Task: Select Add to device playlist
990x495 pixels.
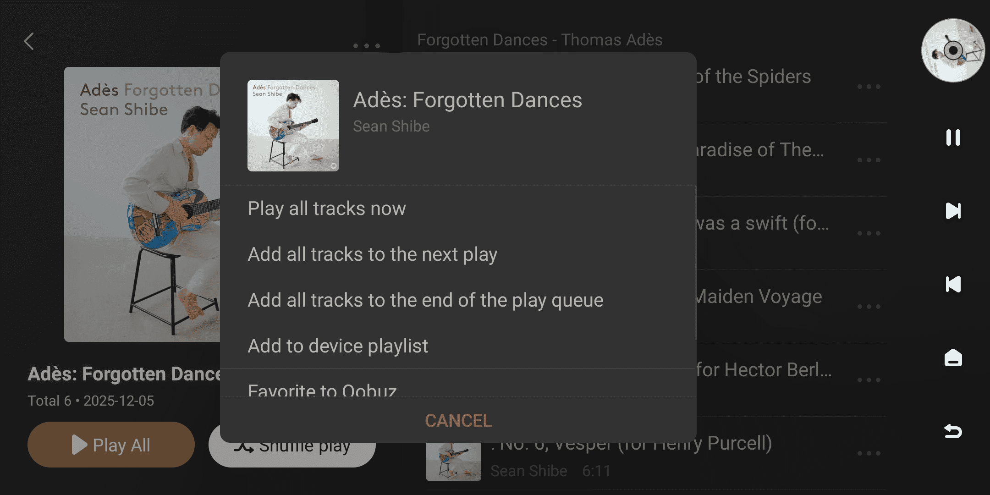Action: 338,346
